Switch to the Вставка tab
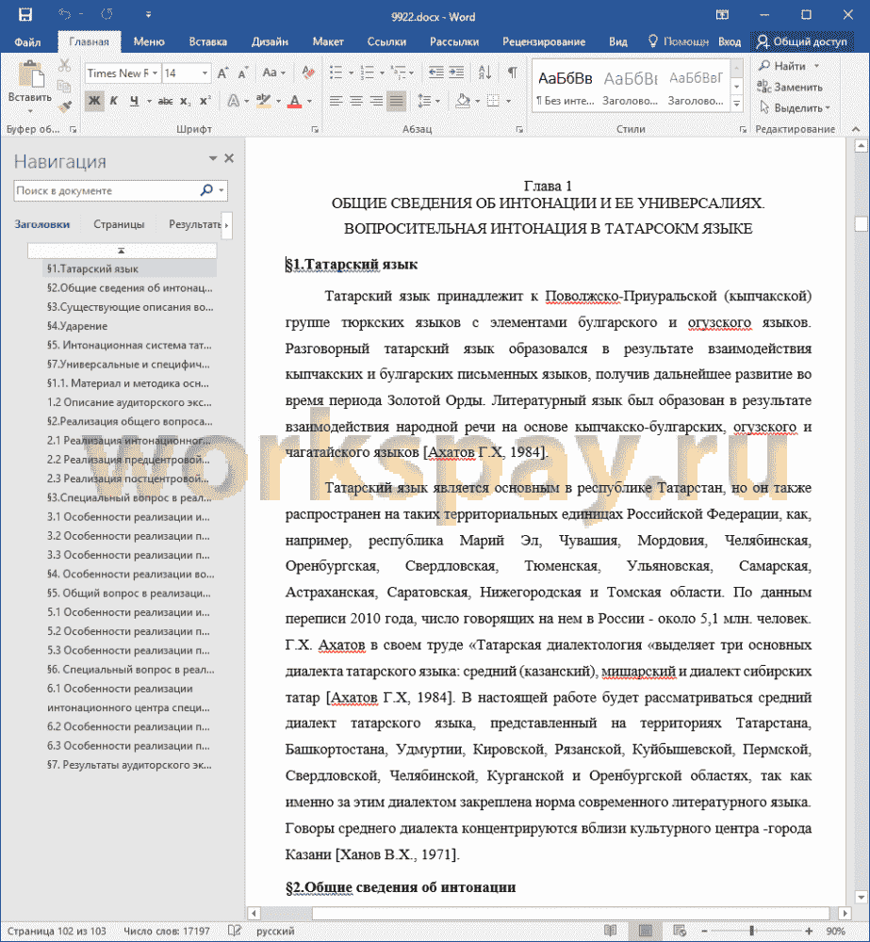This screenshot has width=870, height=942. point(207,42)
